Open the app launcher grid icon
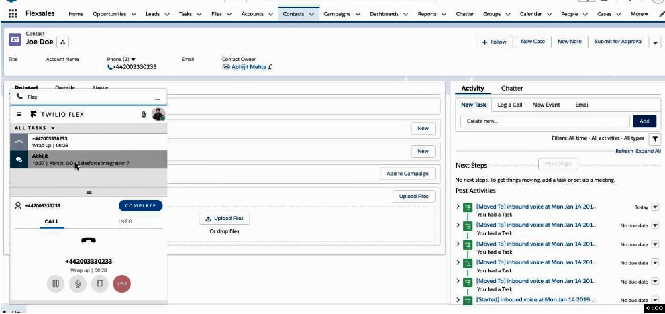The image size is (665, 314). click(x=13, y=14)
